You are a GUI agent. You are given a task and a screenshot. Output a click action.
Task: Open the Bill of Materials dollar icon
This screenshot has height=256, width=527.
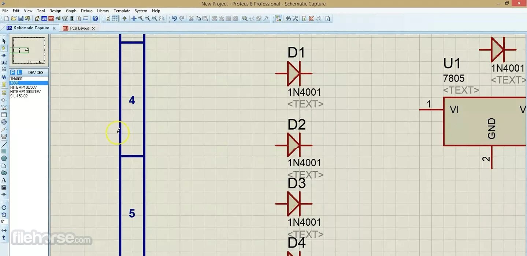(x=79, y=19)
